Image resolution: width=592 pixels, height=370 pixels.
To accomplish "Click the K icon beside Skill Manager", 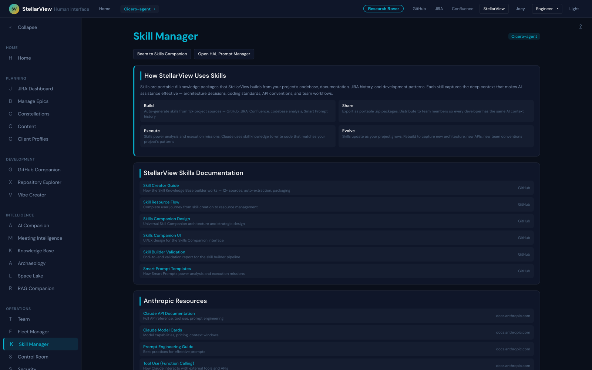I will [11, 344].
